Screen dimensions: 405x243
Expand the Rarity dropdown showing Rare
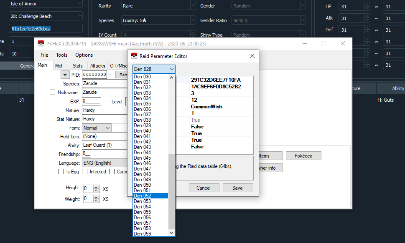point(194,5)
